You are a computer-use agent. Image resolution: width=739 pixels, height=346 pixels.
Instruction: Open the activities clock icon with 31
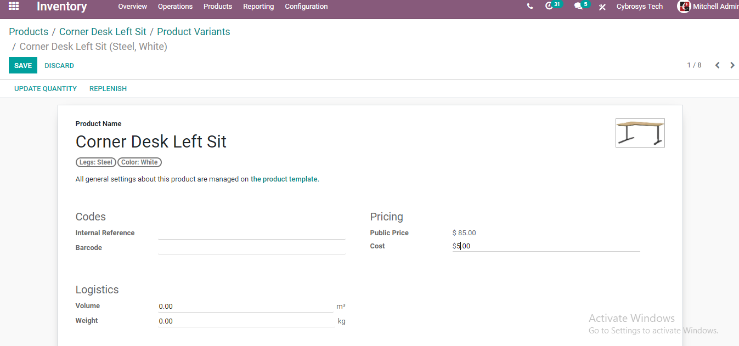point(554,6)
